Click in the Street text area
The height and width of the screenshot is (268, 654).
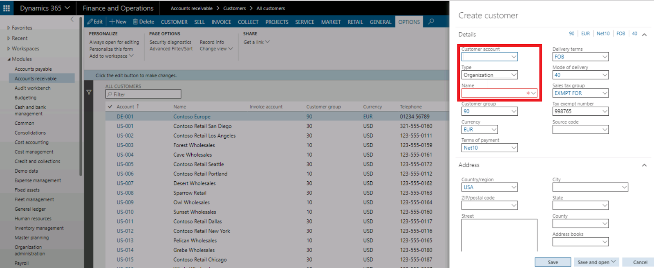[499, 235]
